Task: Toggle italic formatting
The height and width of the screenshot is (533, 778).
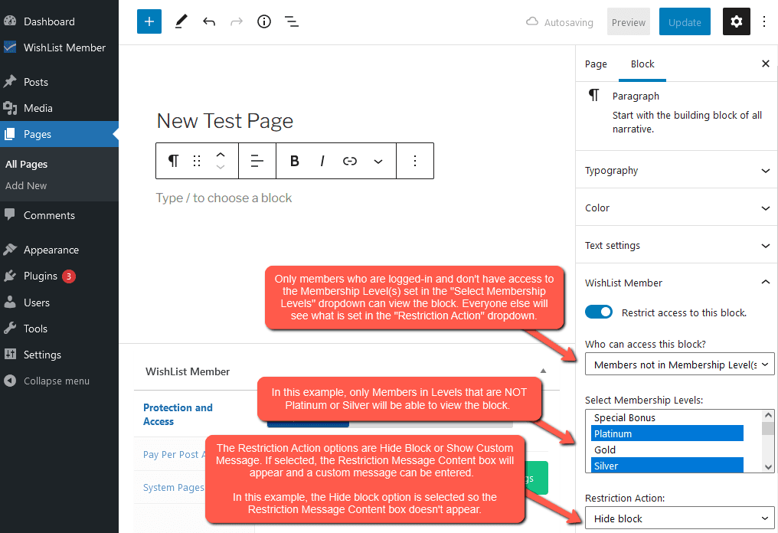Action: coord(322,161)
